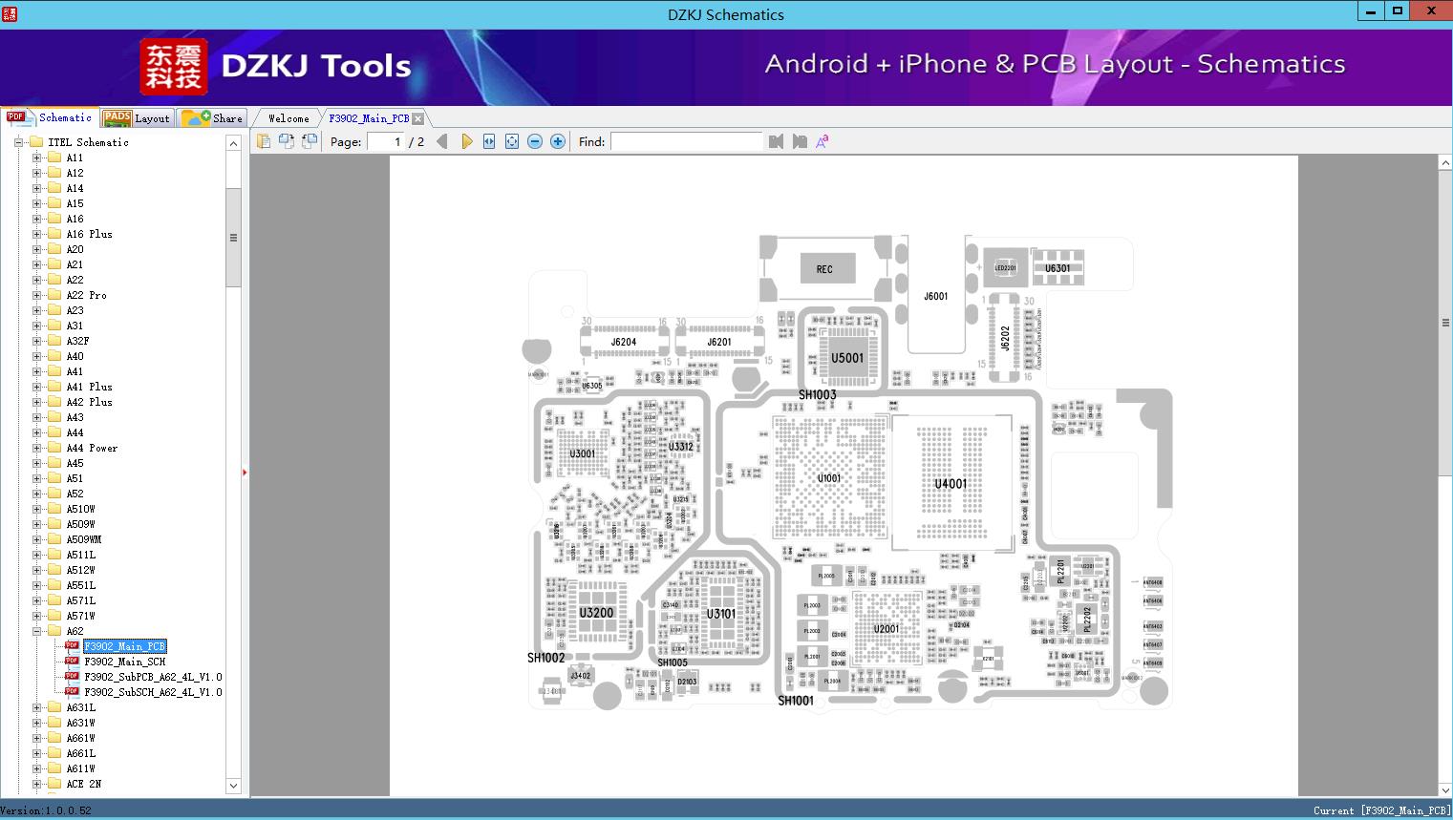Expand the A631L folder
The height and width of the screenshot is (820, 1453).
(x=37, y=707)
